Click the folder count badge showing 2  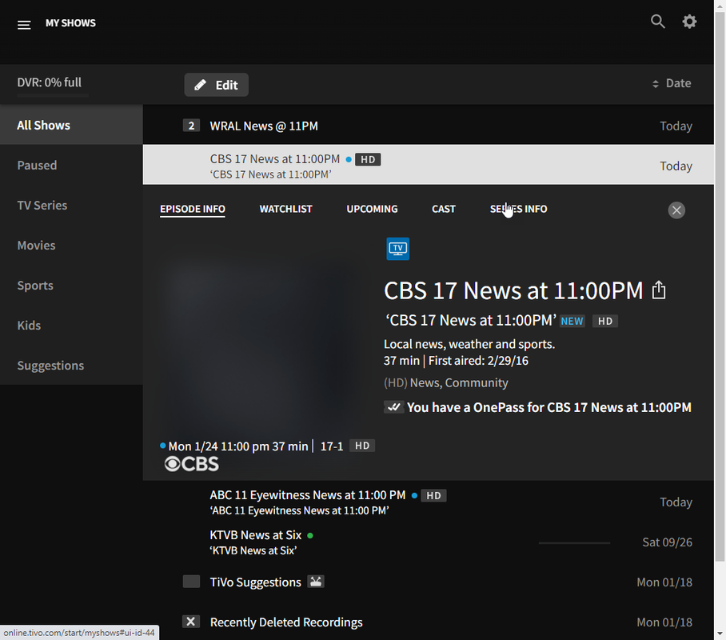tap(191, 126)
